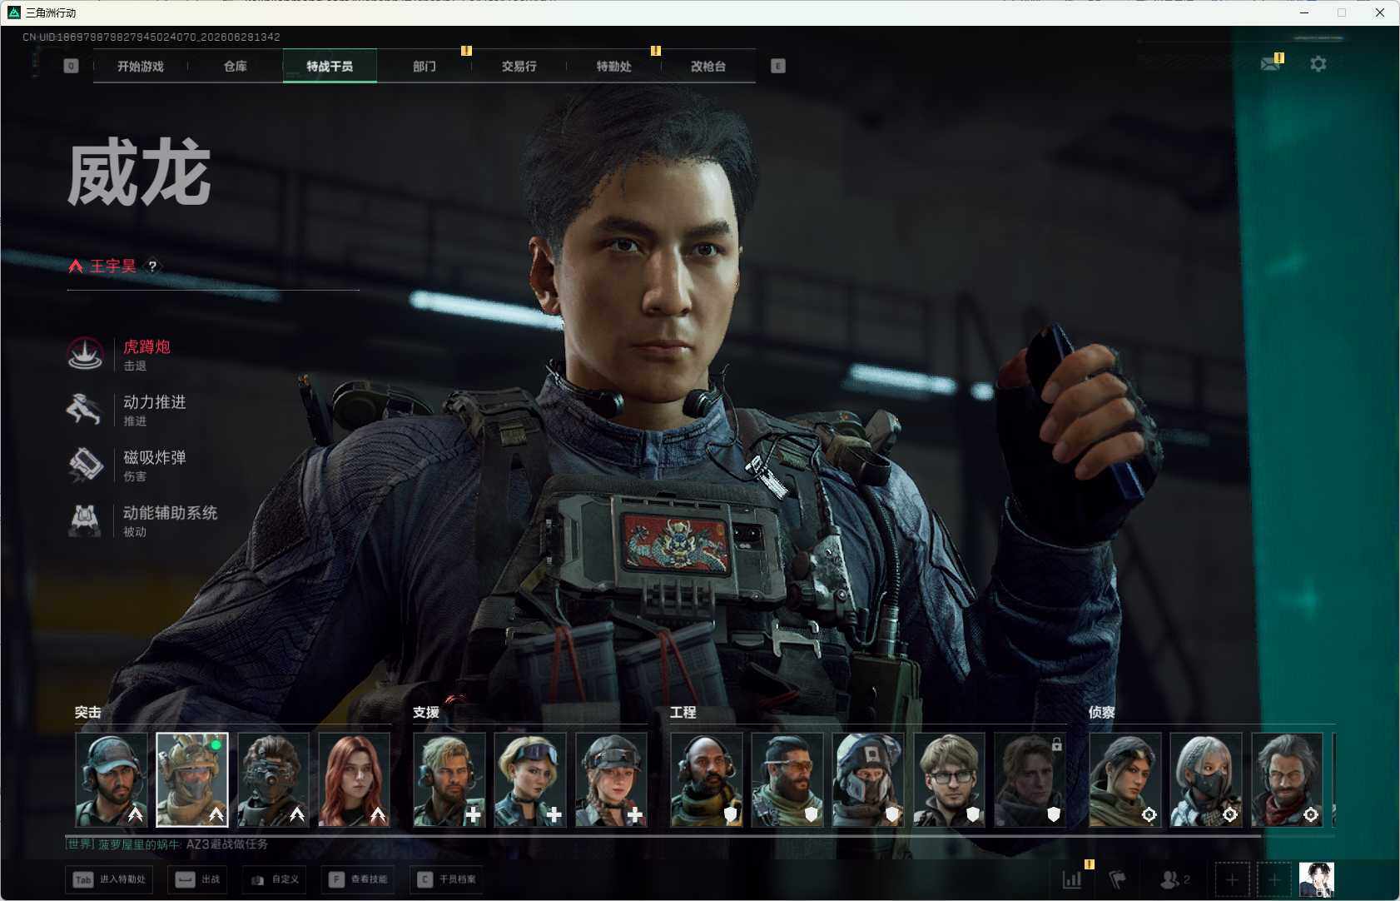Open the friends list icon
This screenshot has width=1400, height=901.
coord(1174,879)
